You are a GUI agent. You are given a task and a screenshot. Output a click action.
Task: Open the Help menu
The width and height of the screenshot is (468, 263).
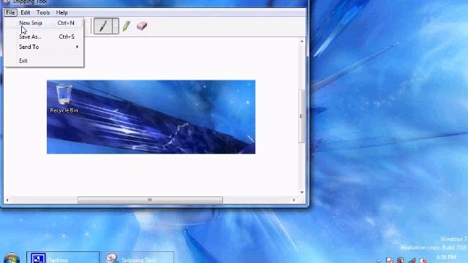tap(61, 12)
